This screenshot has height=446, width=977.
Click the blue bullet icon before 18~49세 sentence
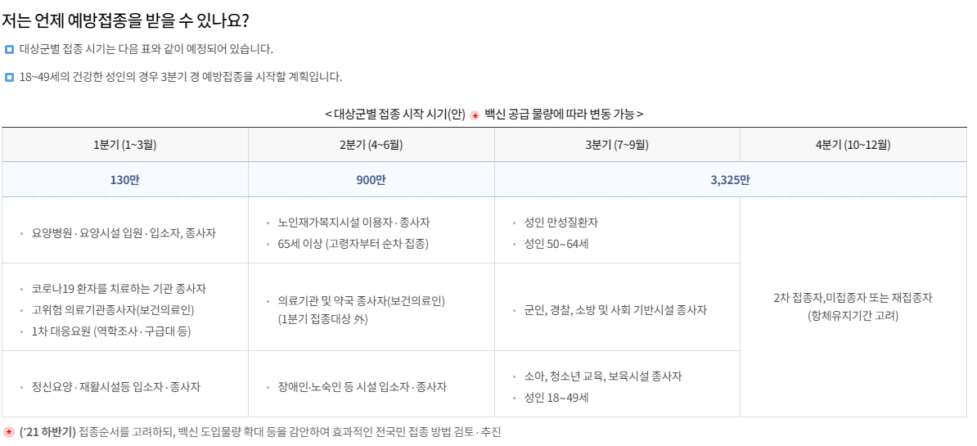[9, 78]
